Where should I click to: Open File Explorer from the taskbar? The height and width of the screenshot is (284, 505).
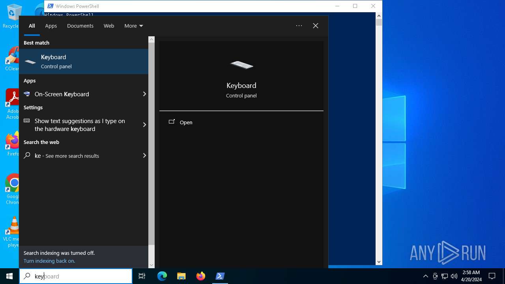[181, 276]
